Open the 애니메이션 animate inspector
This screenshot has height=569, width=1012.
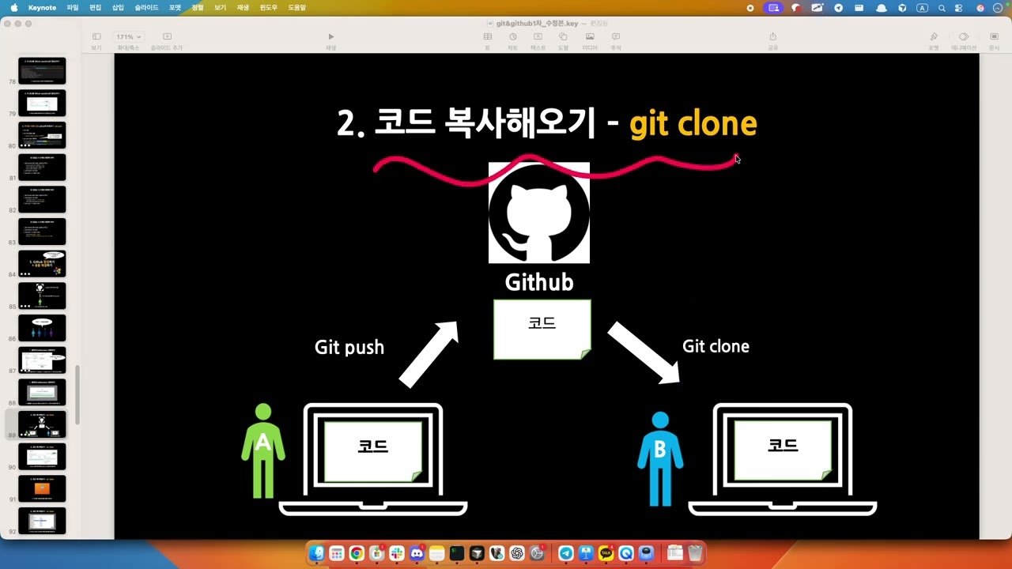(x=964, y=37)
